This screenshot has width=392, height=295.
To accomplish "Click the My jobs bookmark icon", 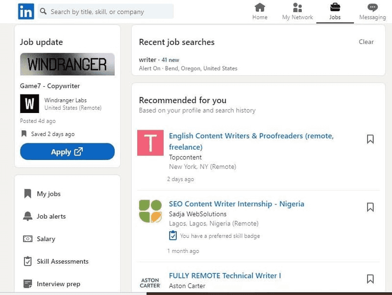I will point(27,194).
